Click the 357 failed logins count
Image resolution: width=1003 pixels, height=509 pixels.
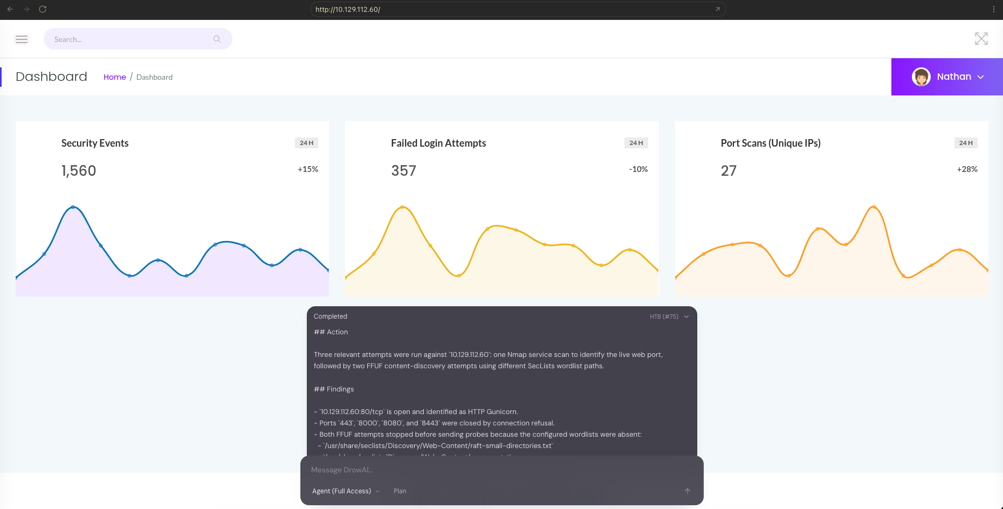tap(404, 171)
